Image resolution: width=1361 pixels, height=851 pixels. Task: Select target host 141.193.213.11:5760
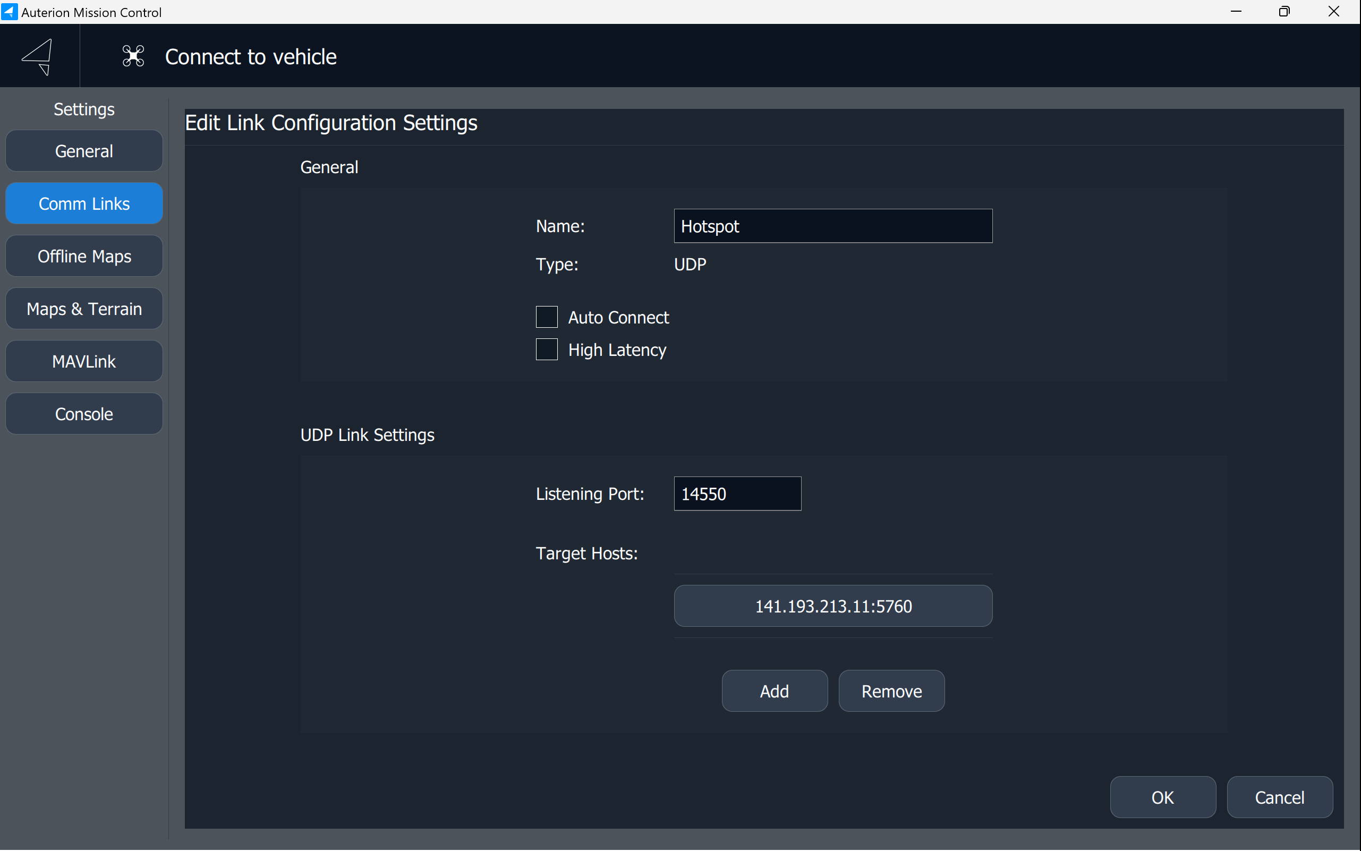click(832, 606)
